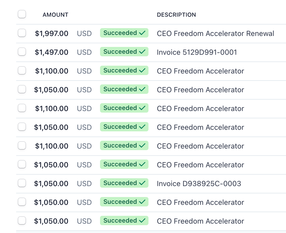The width and height of the screenshot is (286, 233).
Task: Click Succeeded badge on $1,997.00 row
Action: [x=124, y=33]
